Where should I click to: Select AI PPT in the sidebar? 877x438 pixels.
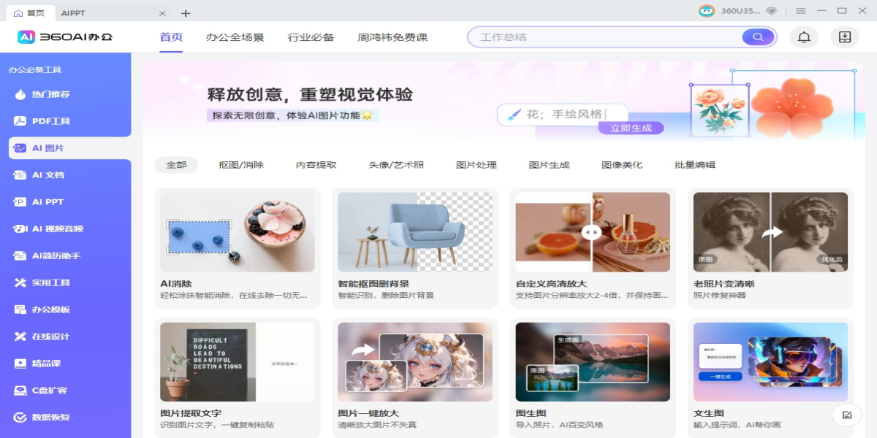48,202
